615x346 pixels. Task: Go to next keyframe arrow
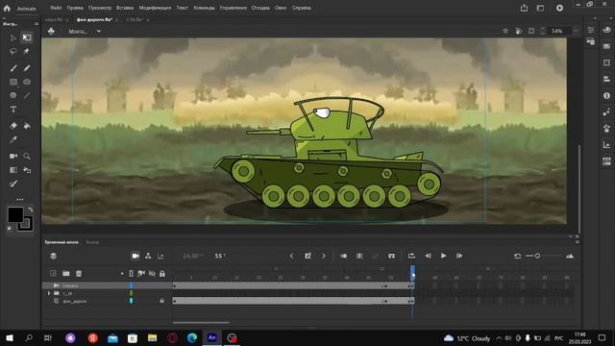click(324, 256)
